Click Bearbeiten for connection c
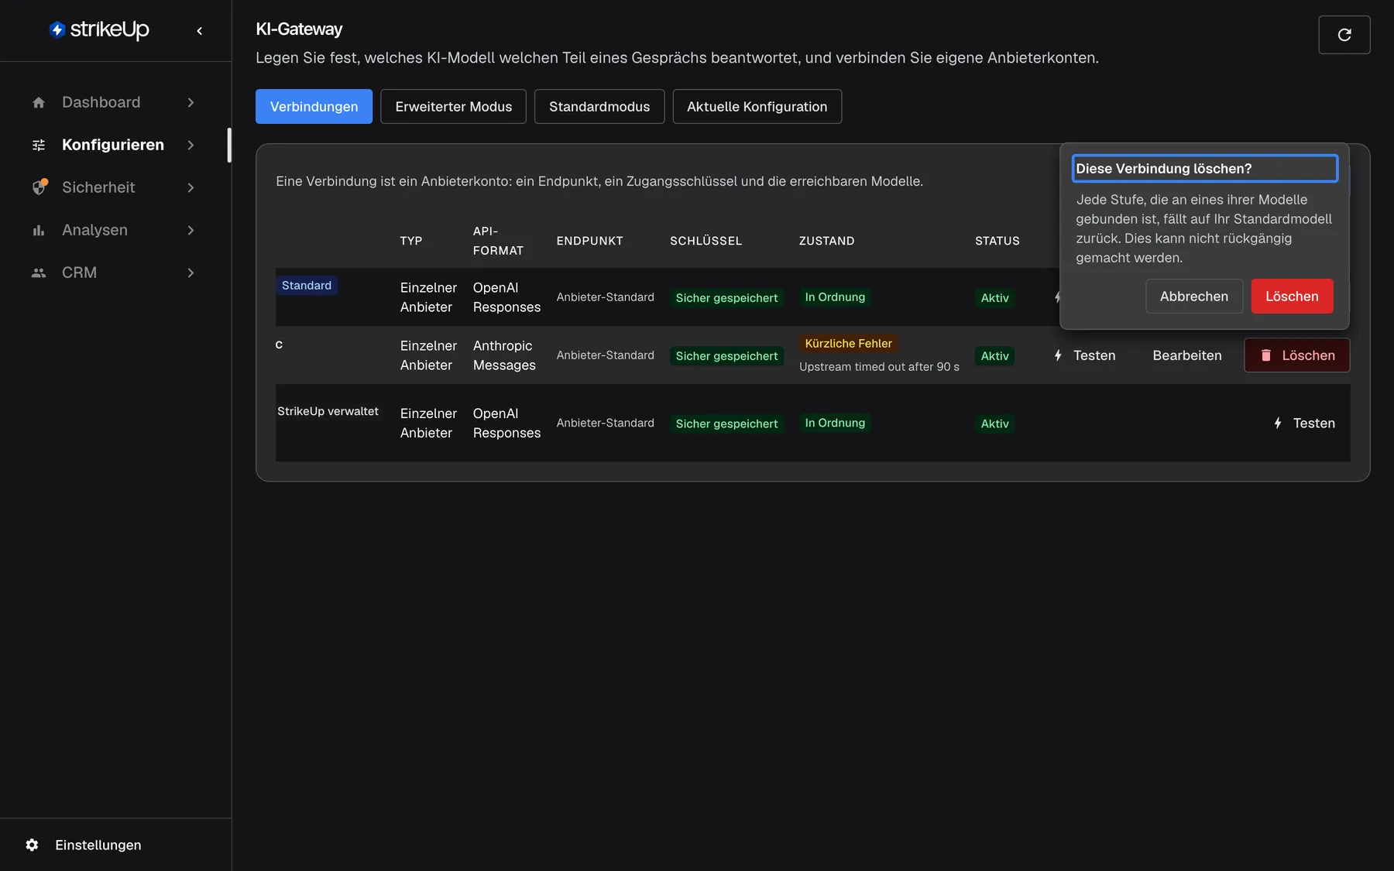Image resolution: width=1394 pixels, height=871 pixels. 1187,355
